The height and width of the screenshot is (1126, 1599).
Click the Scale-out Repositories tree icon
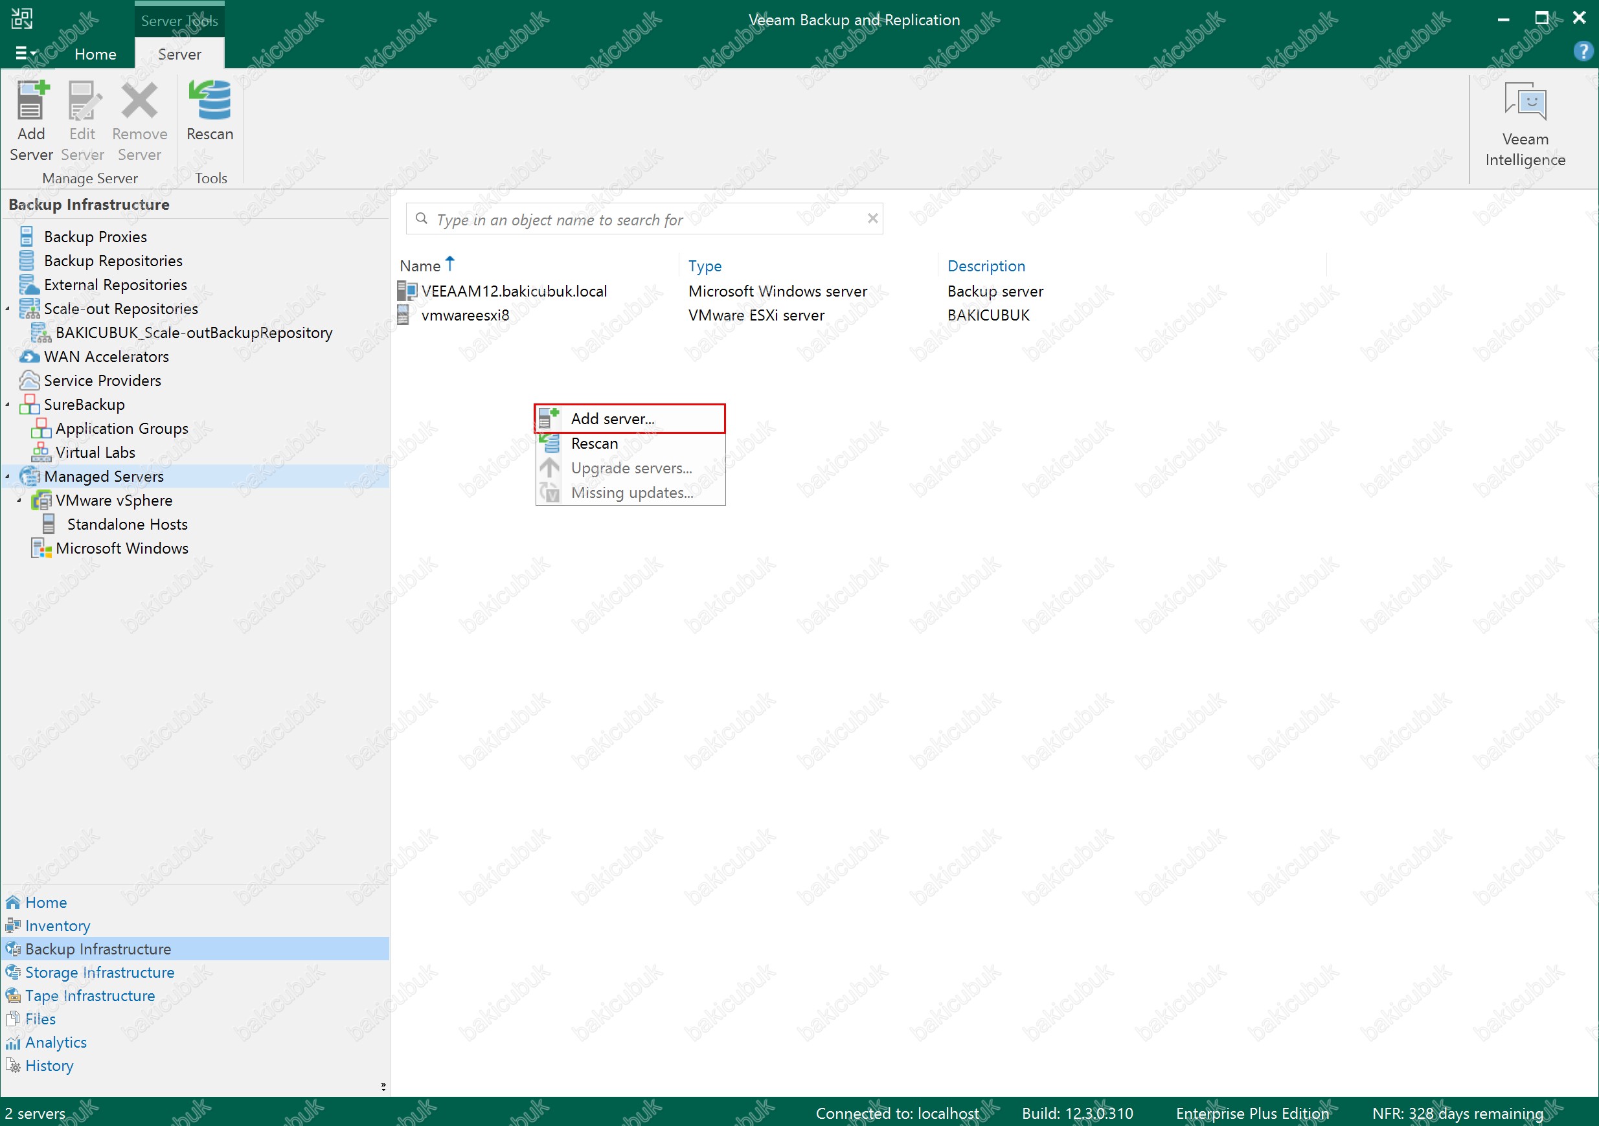pyautogui.click(x=28, y=308)
